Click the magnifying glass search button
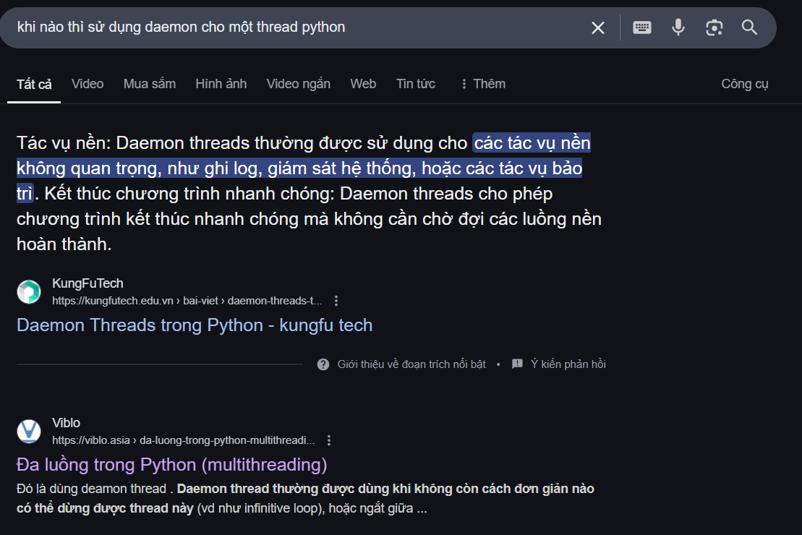This screenshot has height=535, width=802. point(749,28)
